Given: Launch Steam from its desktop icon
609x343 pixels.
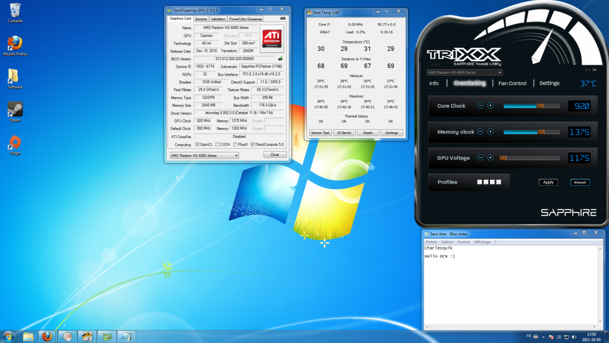Looking at the screenshot, I should (15, 111).
